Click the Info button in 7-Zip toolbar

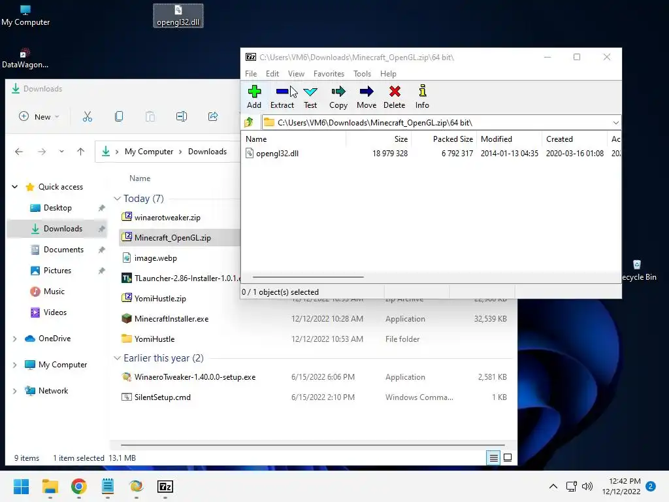click(422, 97)
